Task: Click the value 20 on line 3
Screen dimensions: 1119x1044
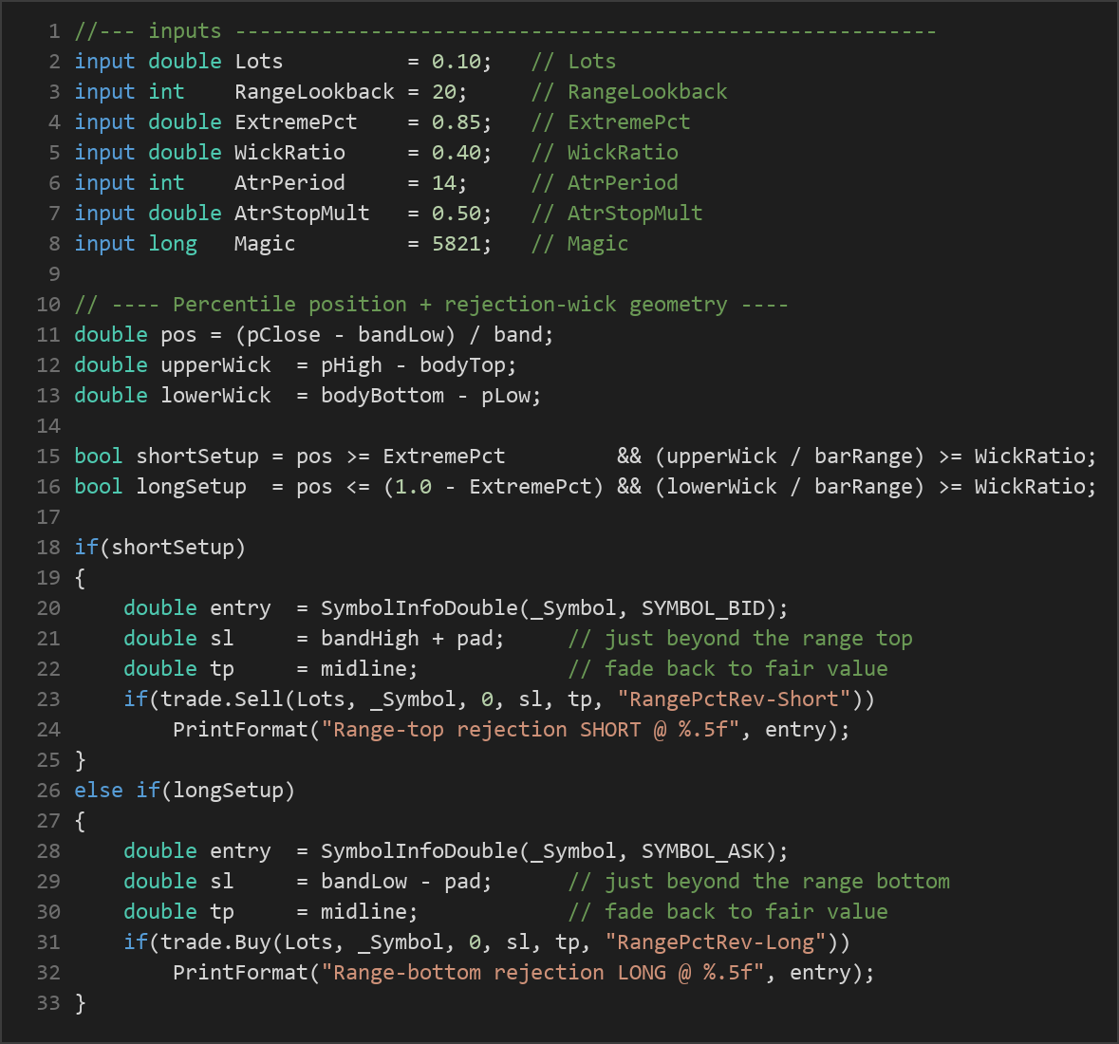Action: 444,92
